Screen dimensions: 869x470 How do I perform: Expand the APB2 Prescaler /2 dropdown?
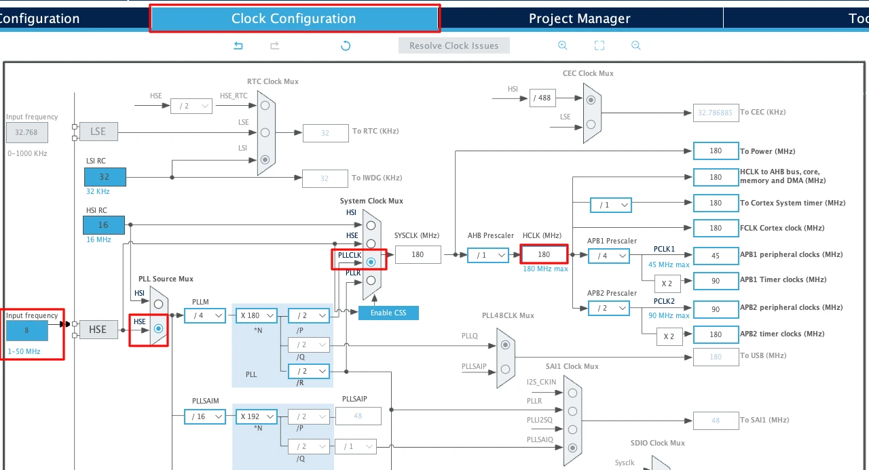(x=609, y=308)
